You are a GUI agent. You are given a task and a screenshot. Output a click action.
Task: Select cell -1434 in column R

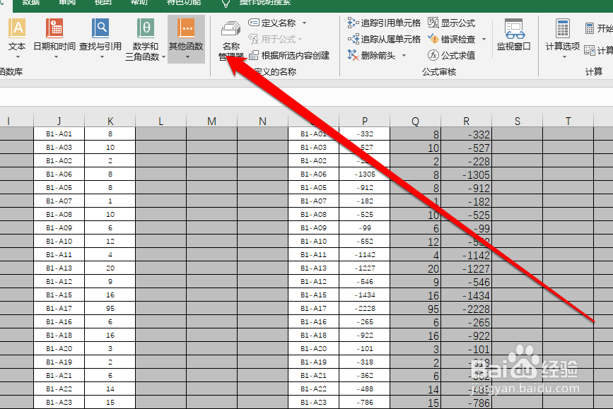click(x=467, y=295)
